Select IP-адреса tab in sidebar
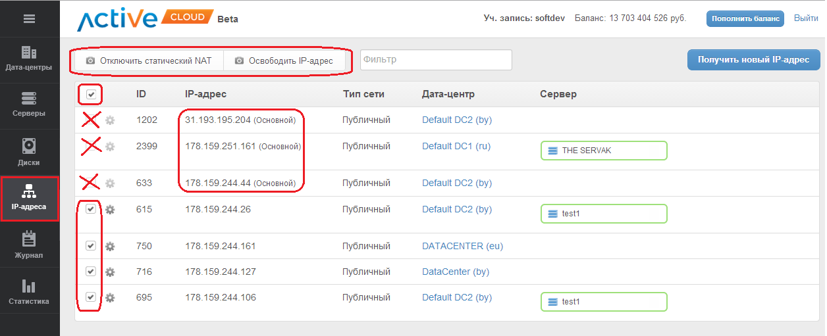Image resolution: width=827 pixels, height=336 pixels. coord(29,198)
